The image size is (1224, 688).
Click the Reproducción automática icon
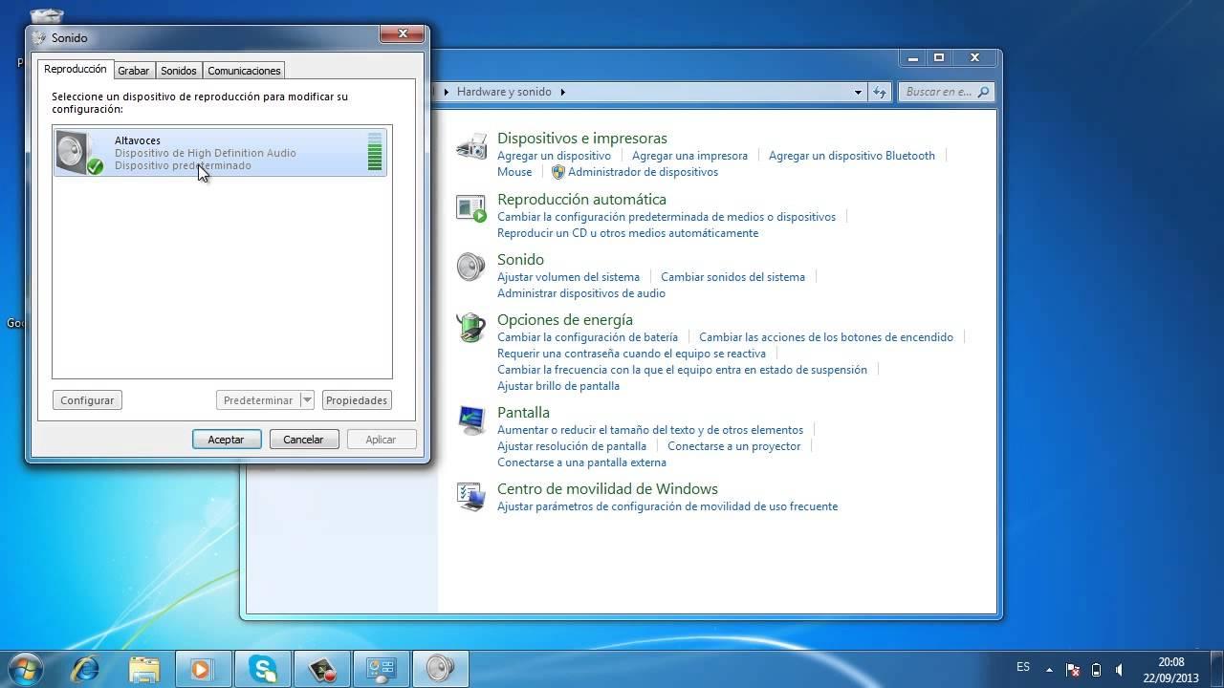click(x=471, y=208)
